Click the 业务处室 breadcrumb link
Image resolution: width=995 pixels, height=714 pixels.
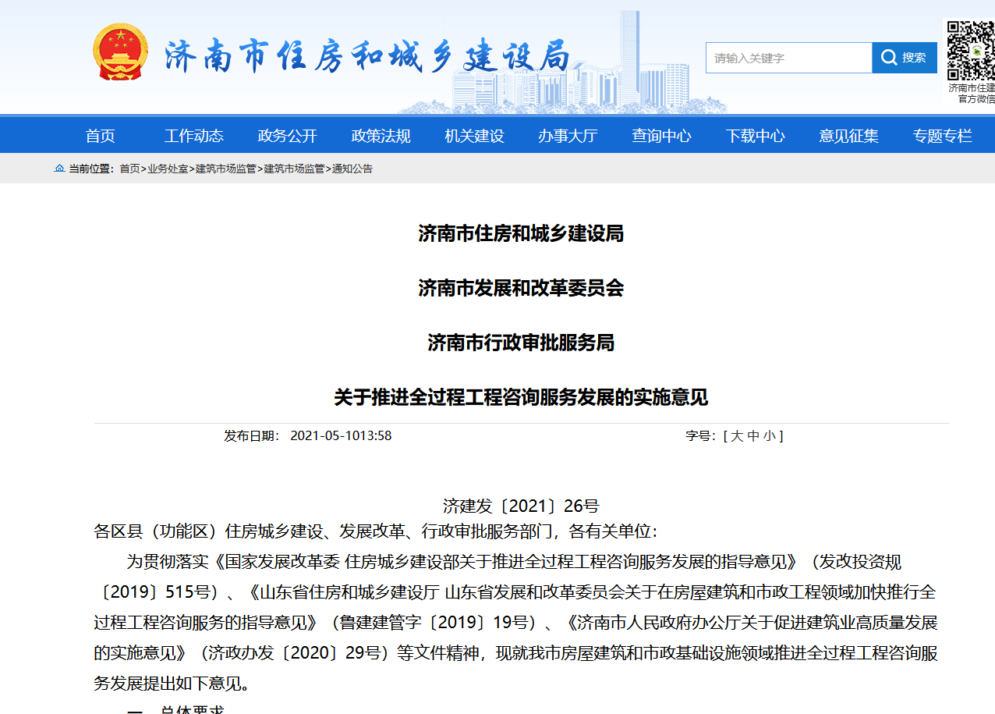coord(168,169)
